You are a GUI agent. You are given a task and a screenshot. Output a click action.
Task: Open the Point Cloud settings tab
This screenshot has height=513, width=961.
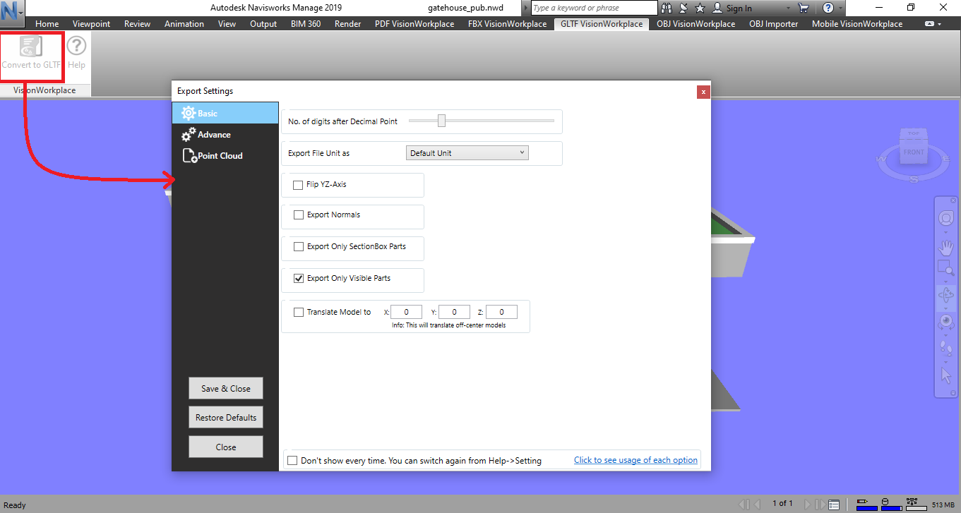click(225, 156)
